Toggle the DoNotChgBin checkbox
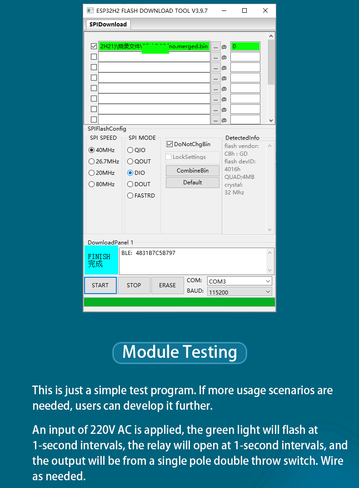Screen dimensions: 359x488 (x=170, y=144)
